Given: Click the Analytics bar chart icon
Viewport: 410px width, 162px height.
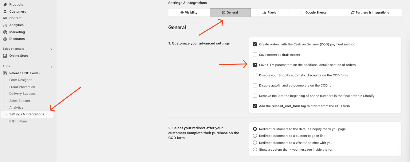Looking at the screenshot, I should [5, 25].
